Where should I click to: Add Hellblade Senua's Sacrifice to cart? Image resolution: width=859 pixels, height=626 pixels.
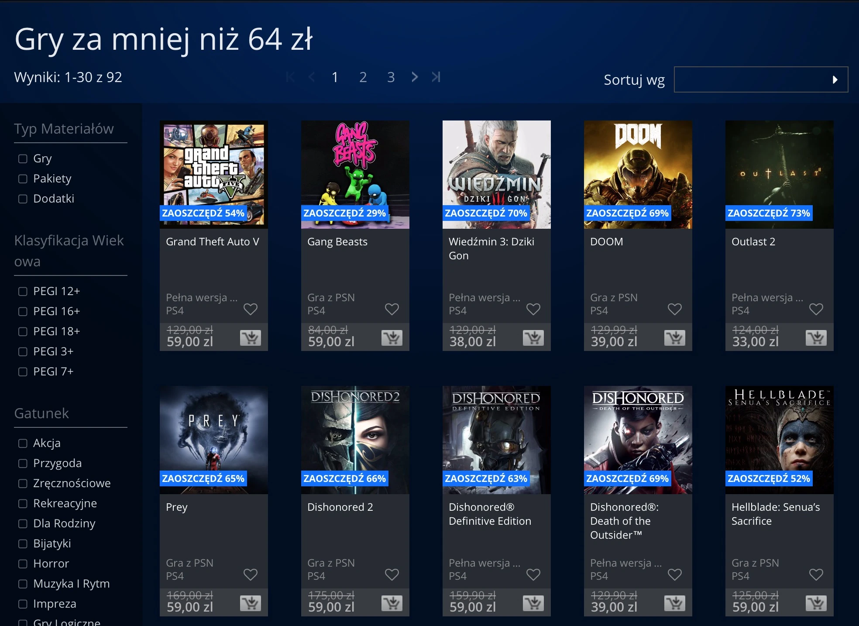click(x=816, y=603)
